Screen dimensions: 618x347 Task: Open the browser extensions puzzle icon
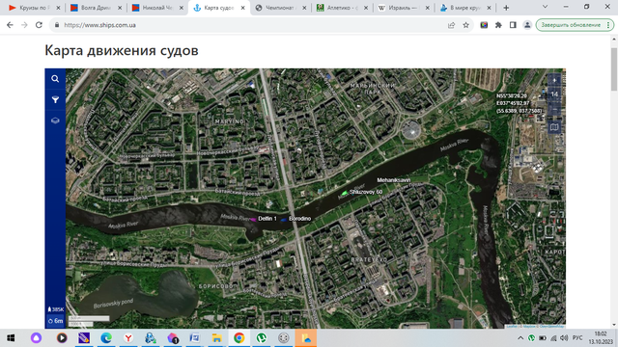pos(498,25)
